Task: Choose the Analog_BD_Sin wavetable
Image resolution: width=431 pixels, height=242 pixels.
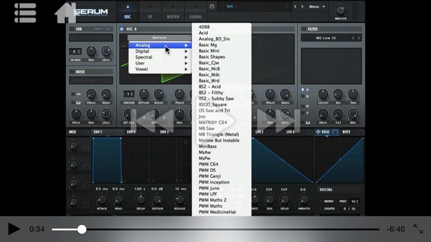Action: (214, 39)
